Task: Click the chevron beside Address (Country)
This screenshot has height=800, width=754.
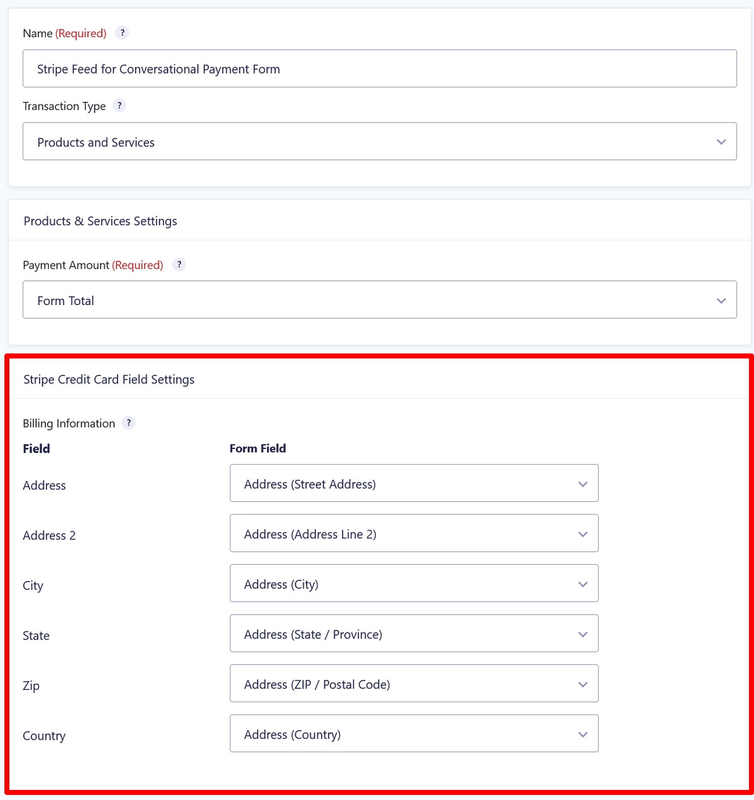Action: pyautogui.click(x=583, y=735)
